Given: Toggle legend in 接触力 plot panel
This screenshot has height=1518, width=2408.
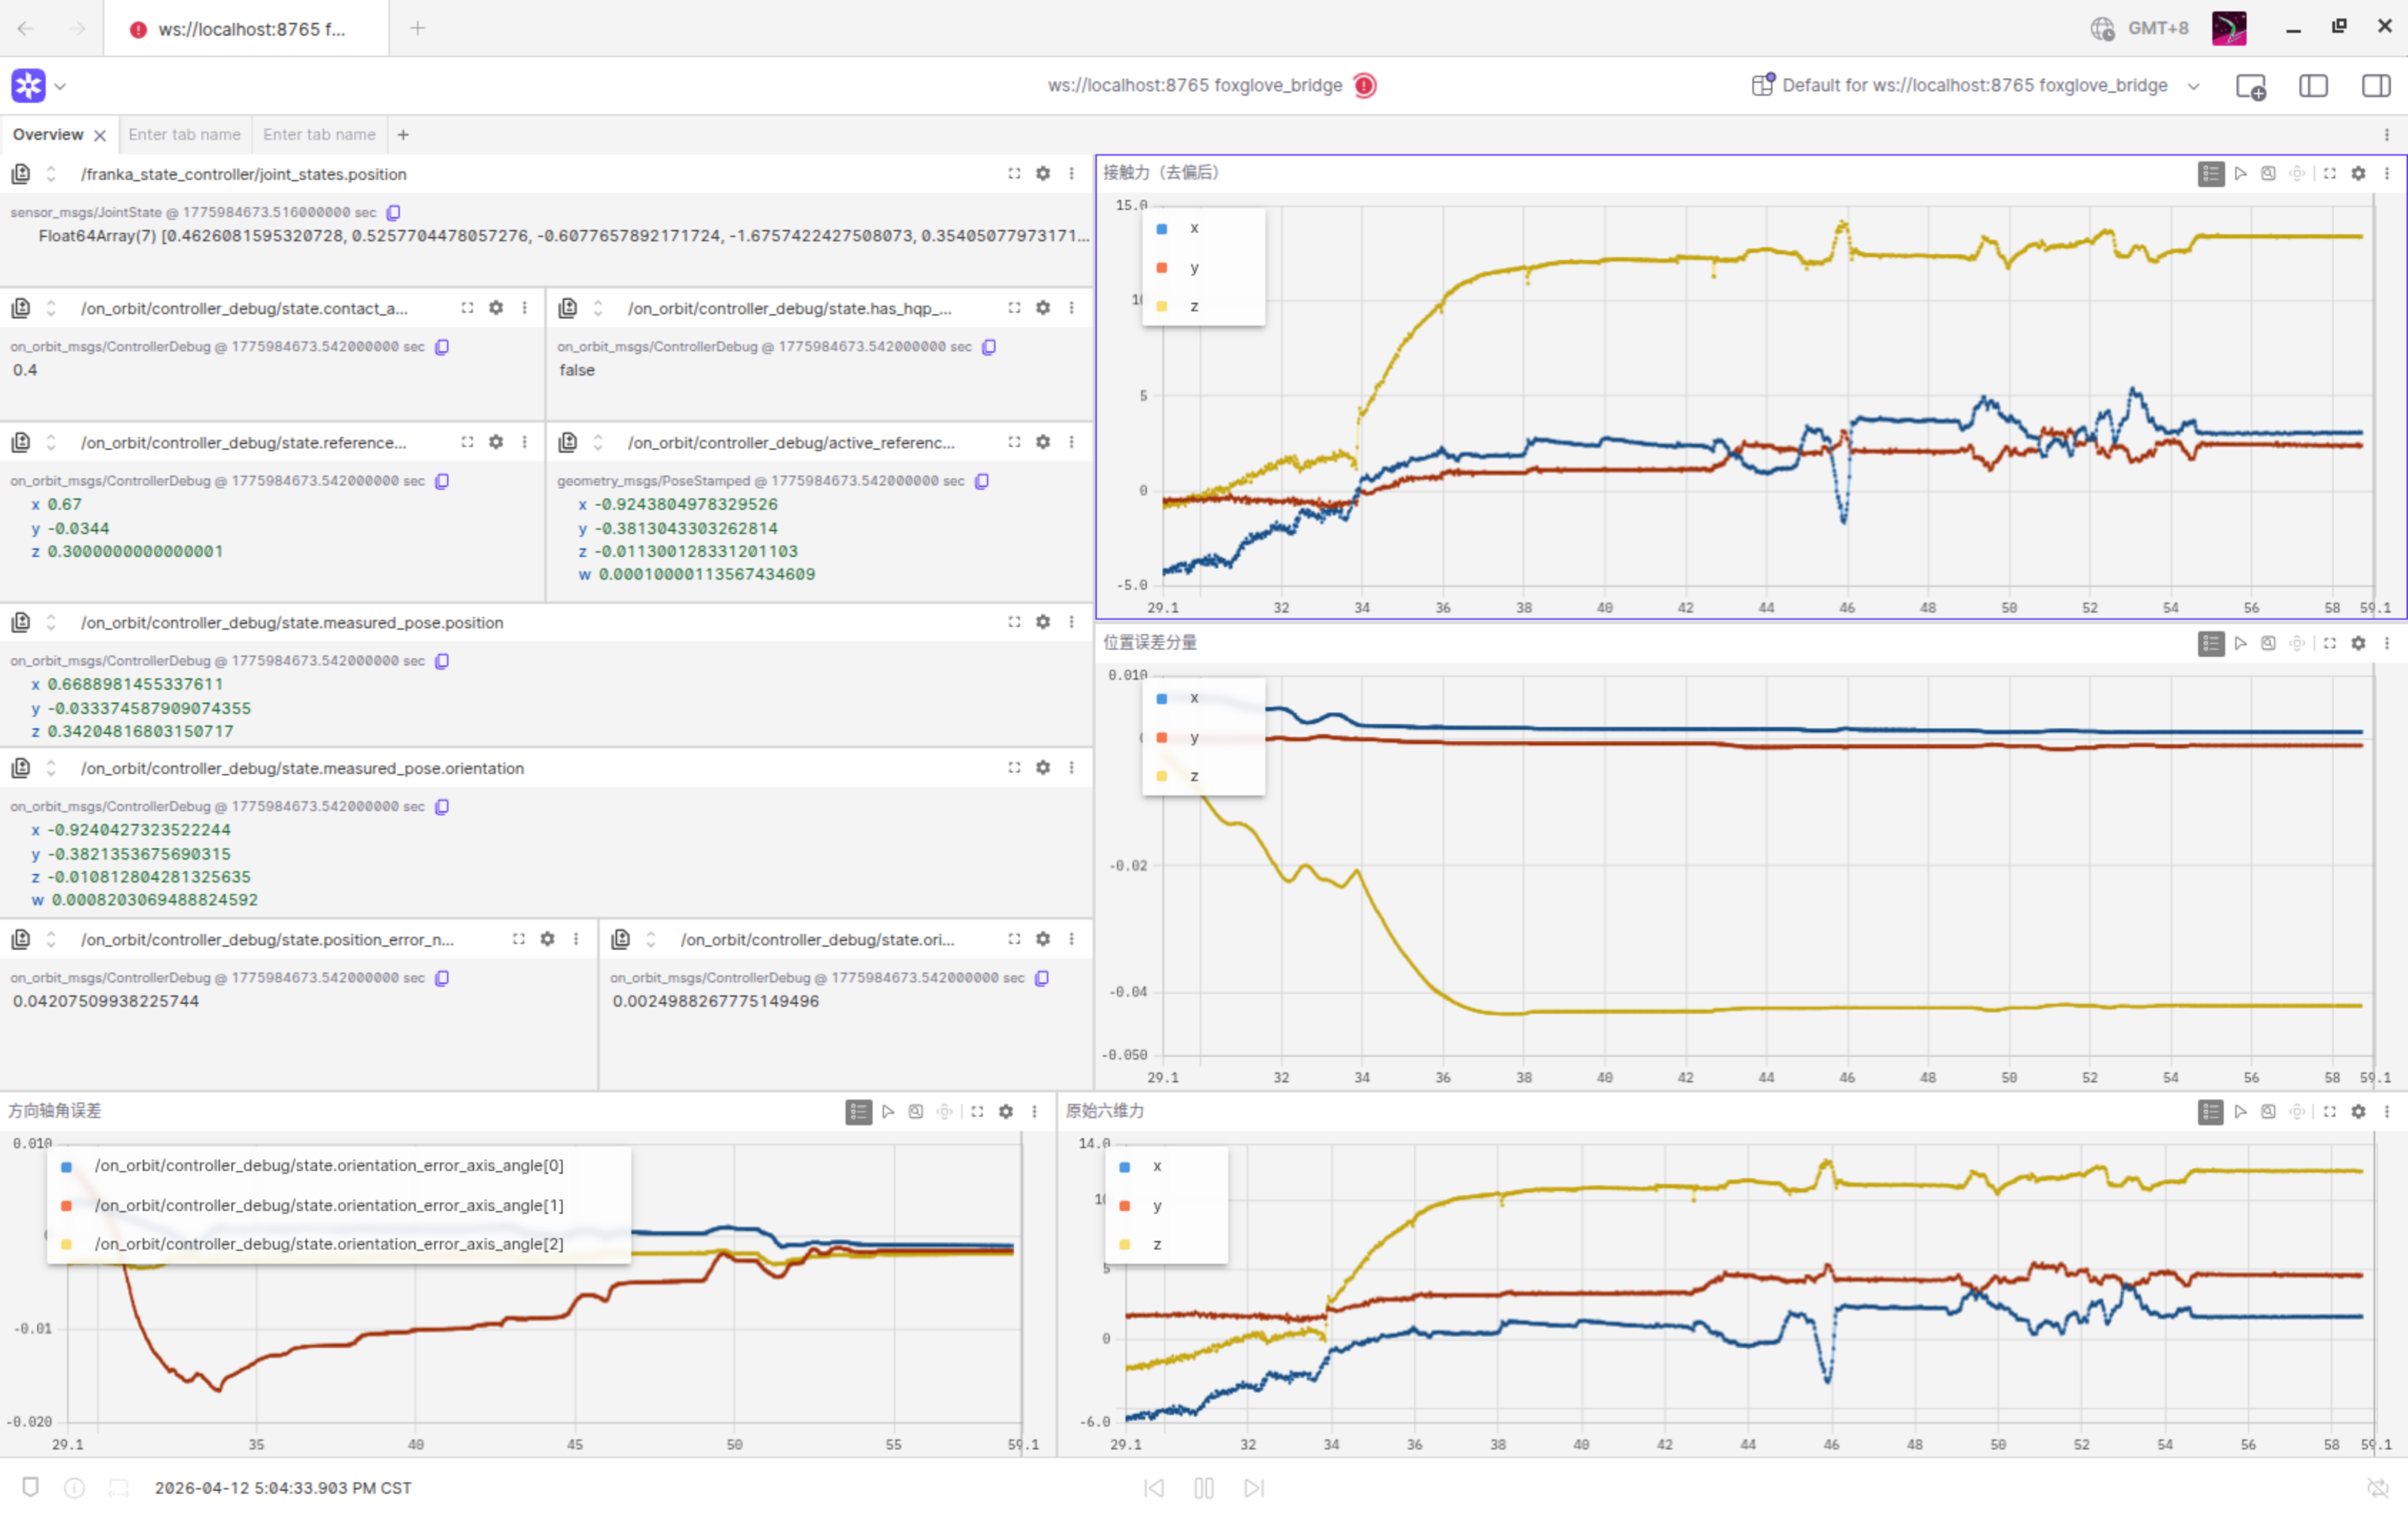Looking at the screenshot, I should (2210, 174).
